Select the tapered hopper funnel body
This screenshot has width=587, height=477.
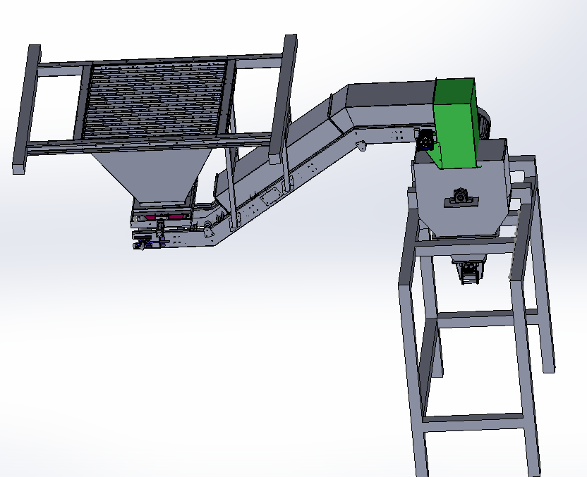point(150,175)
